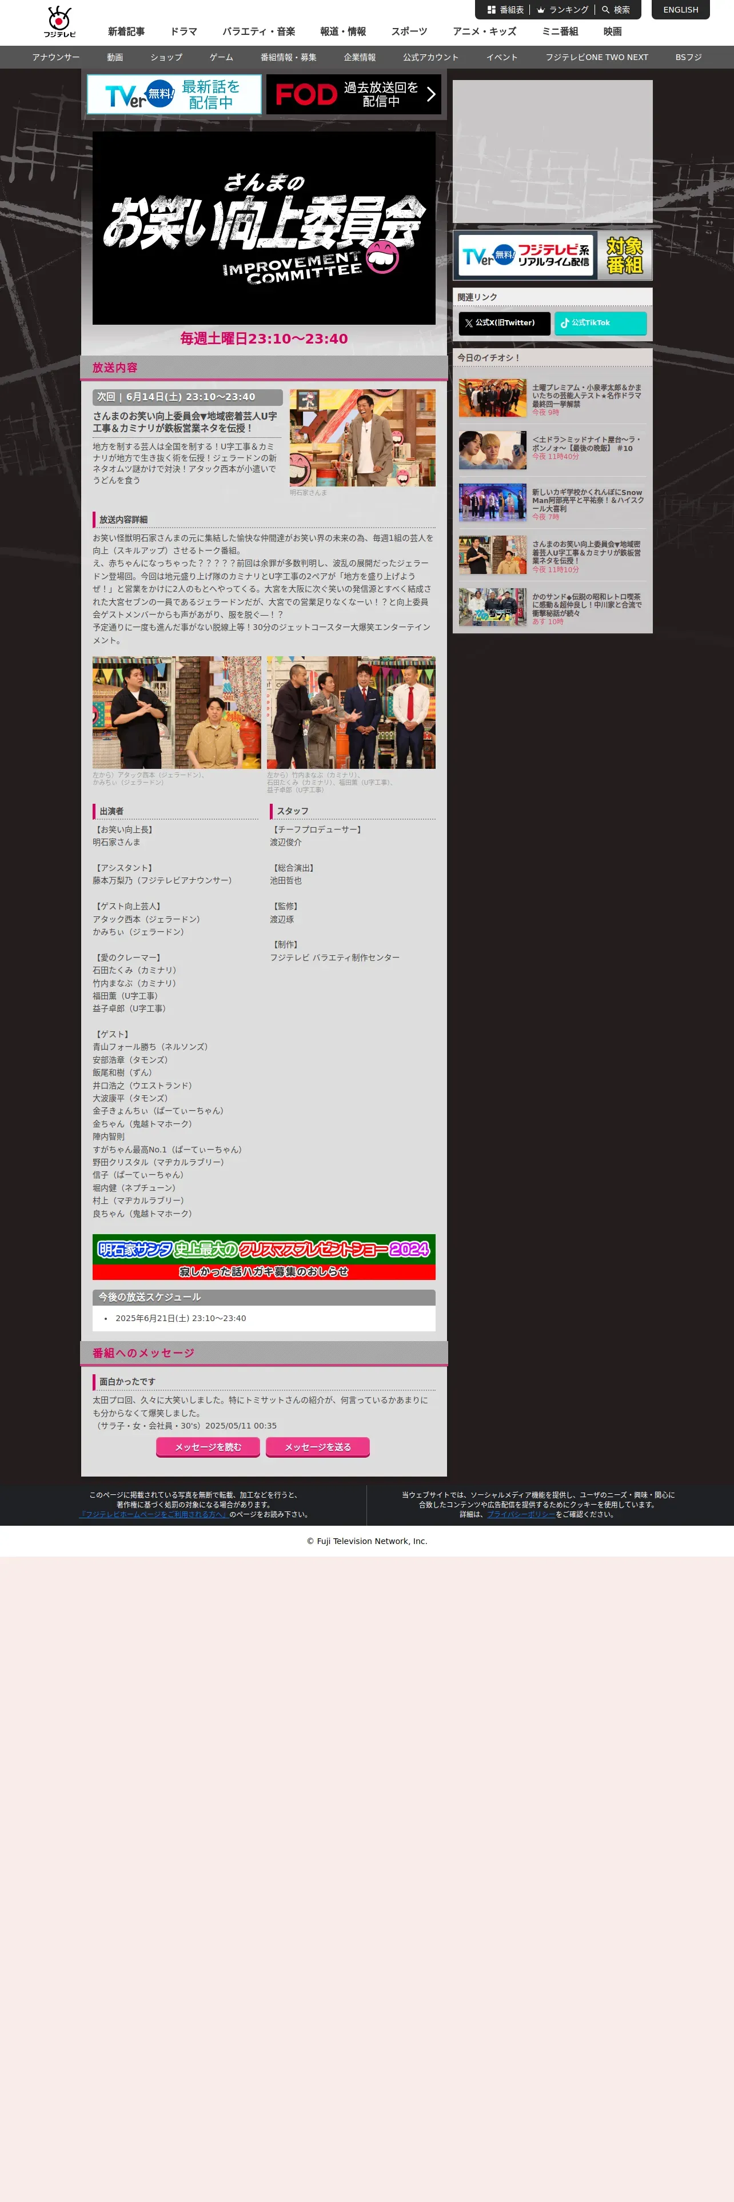Open the 報道・情報 menu
734x2202 pixels.
342,31
